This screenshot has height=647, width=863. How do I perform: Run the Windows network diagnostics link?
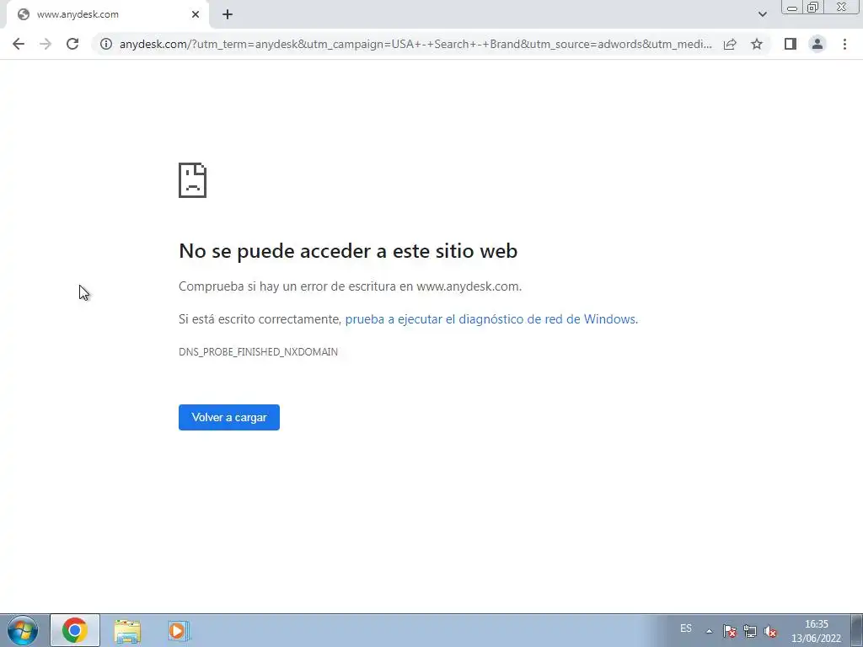(x=491, y=319)
